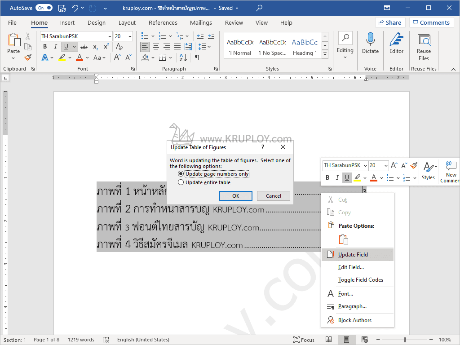
Task: Justify the paragraph text
Action: (x=177, y=47)
